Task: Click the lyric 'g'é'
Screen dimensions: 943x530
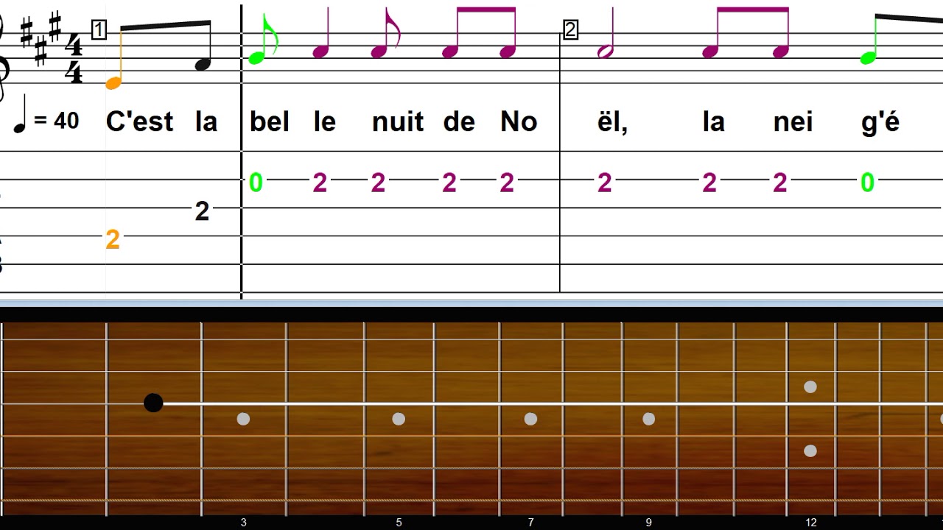Action: point(880,121)
